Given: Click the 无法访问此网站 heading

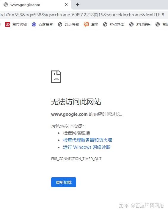Looking at the screenshot, I should (76, 102).
